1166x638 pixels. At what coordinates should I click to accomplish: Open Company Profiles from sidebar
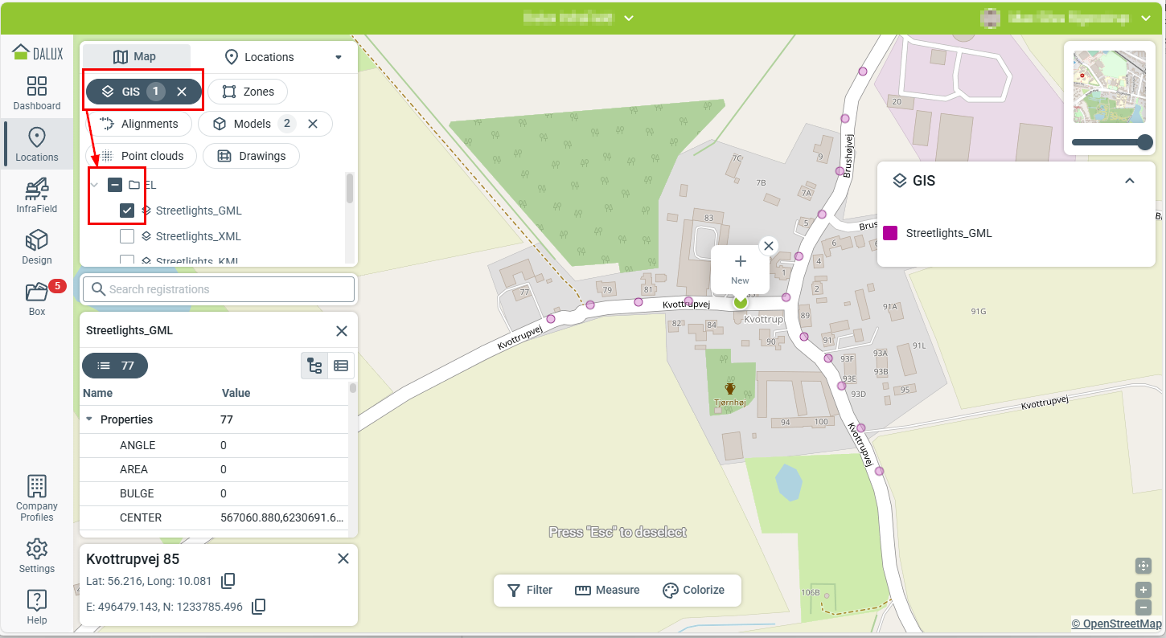[x=37, y=497]
